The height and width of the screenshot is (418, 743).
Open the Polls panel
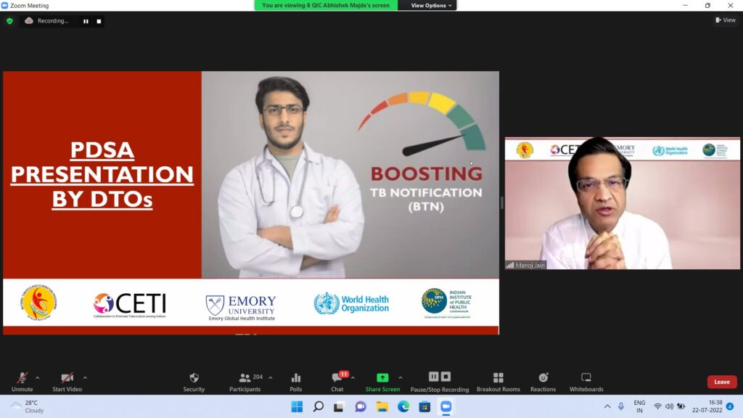(x=295, y=381)
